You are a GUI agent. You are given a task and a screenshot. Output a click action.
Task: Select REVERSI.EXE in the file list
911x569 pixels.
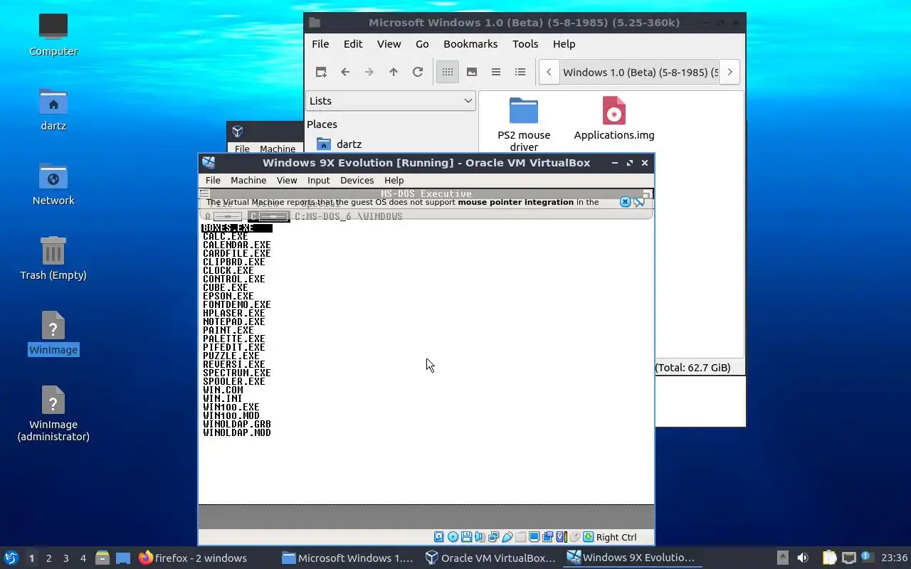[x=234, y=364]
